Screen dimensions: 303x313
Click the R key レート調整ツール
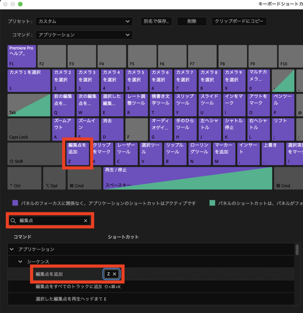(x=137, y=105)
